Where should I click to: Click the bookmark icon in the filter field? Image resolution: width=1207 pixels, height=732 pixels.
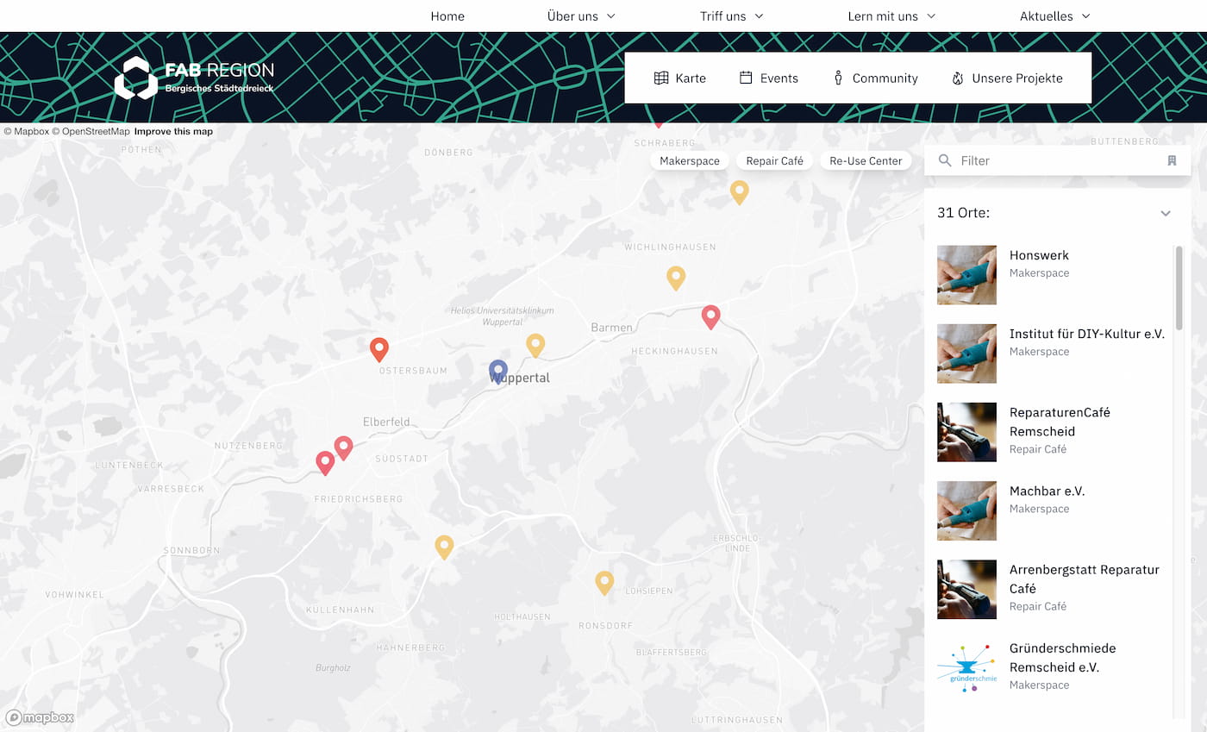(1172, 160)
